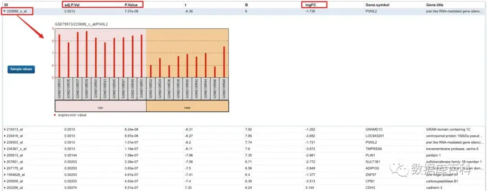Click the Gene.symbol column header
Viewport: 487px width, 191px height.
377,5
